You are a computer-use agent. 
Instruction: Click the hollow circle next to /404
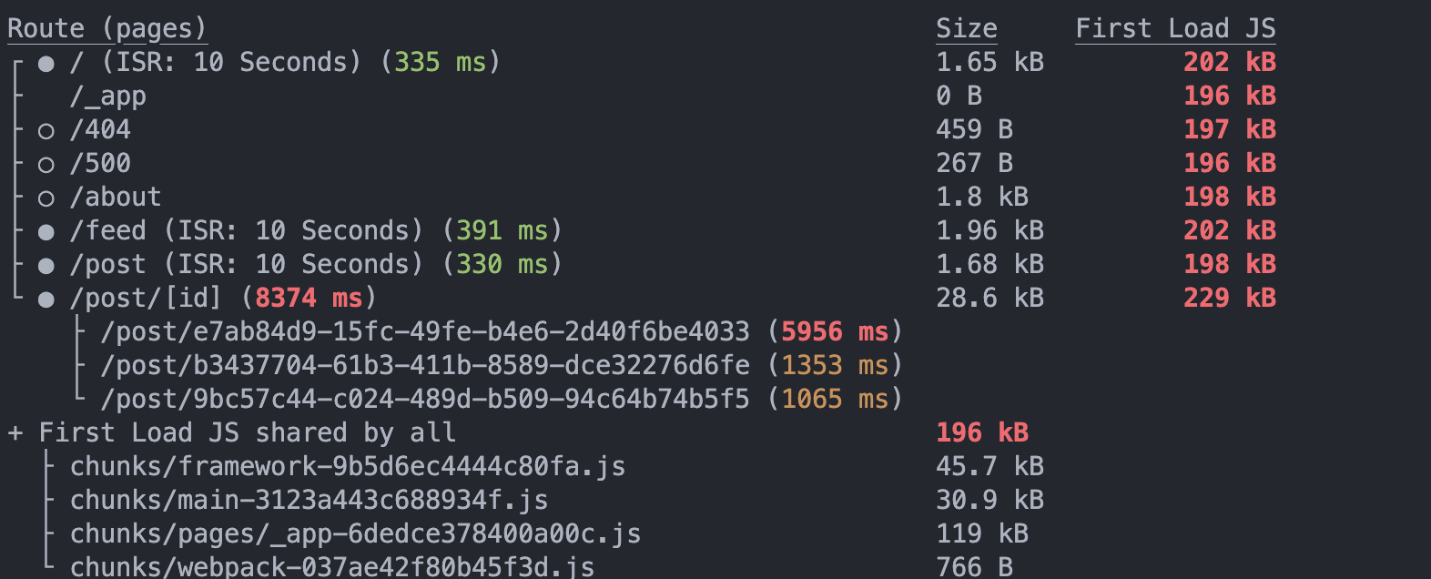pyautogui.click(x=46, y=131)
